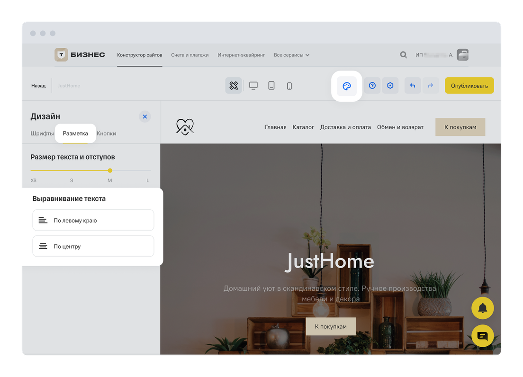This screenshot has height=377, width=523.
Task: Open Обмен и возврат nav link
Action: pos(400,127)
